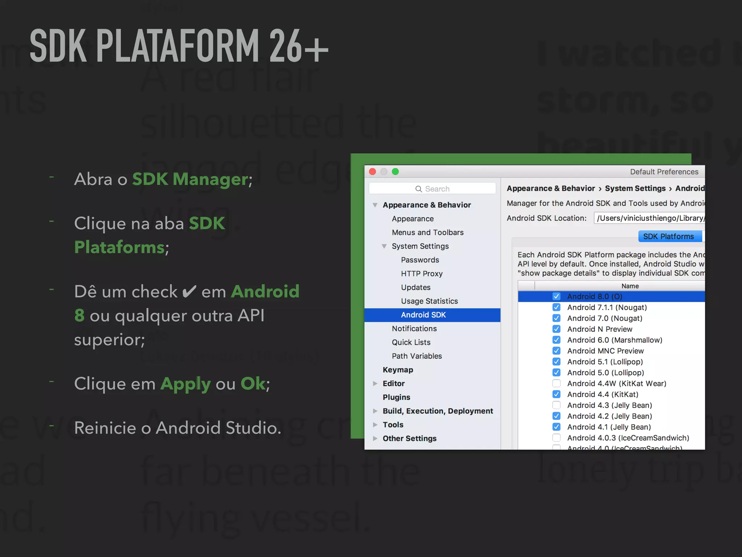Select the Plugins category
This screenshot has width=742, height=557.
pyautogui.click(x=396, y=397)
